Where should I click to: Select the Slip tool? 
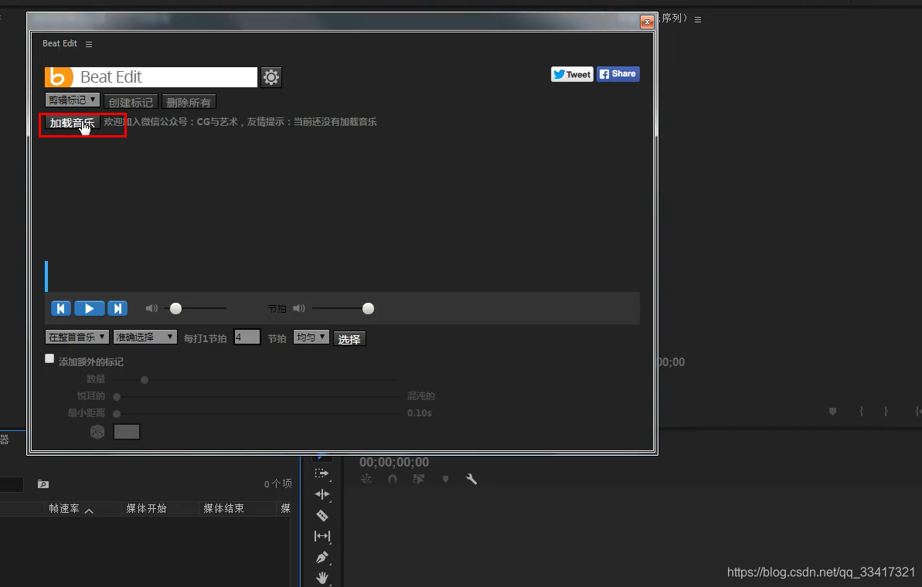(322, 536)
